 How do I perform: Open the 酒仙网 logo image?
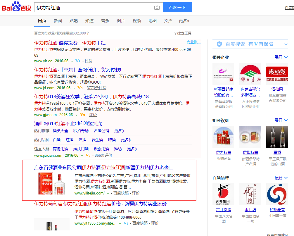click(277, 74)
